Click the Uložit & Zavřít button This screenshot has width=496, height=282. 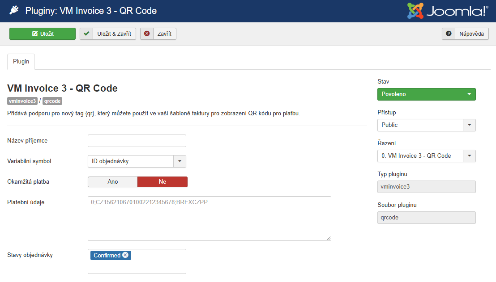pyautogui.click(x=108, y=34)
